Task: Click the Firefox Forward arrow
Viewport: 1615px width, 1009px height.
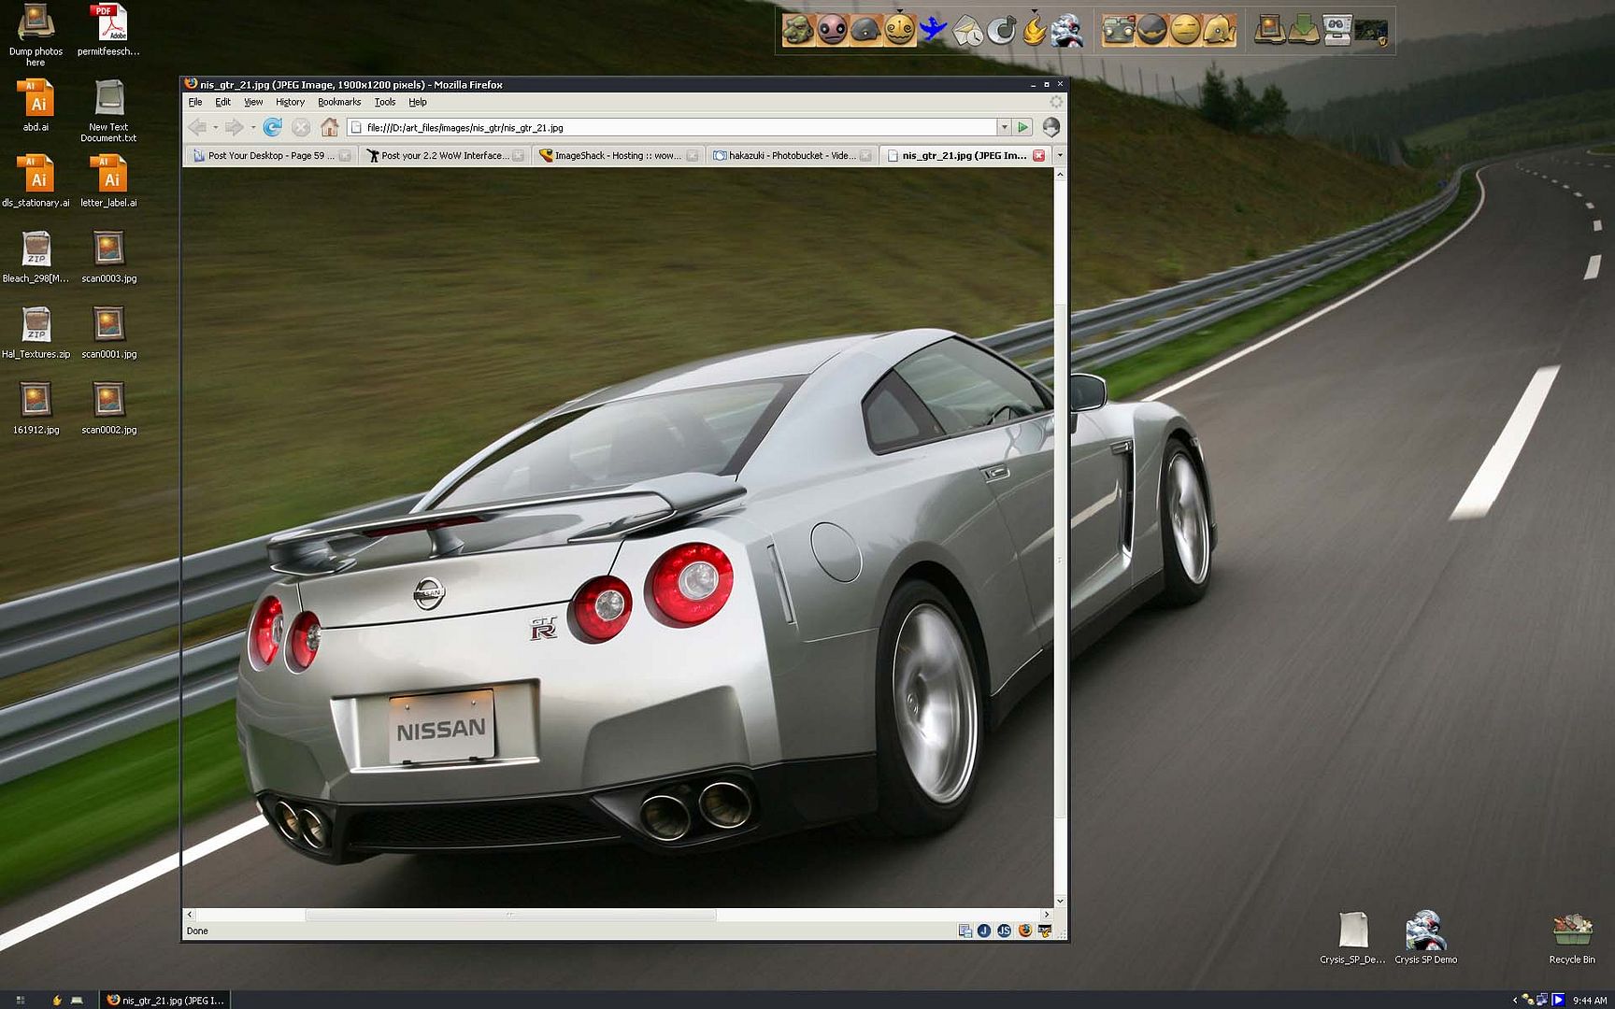Action: 234,127
